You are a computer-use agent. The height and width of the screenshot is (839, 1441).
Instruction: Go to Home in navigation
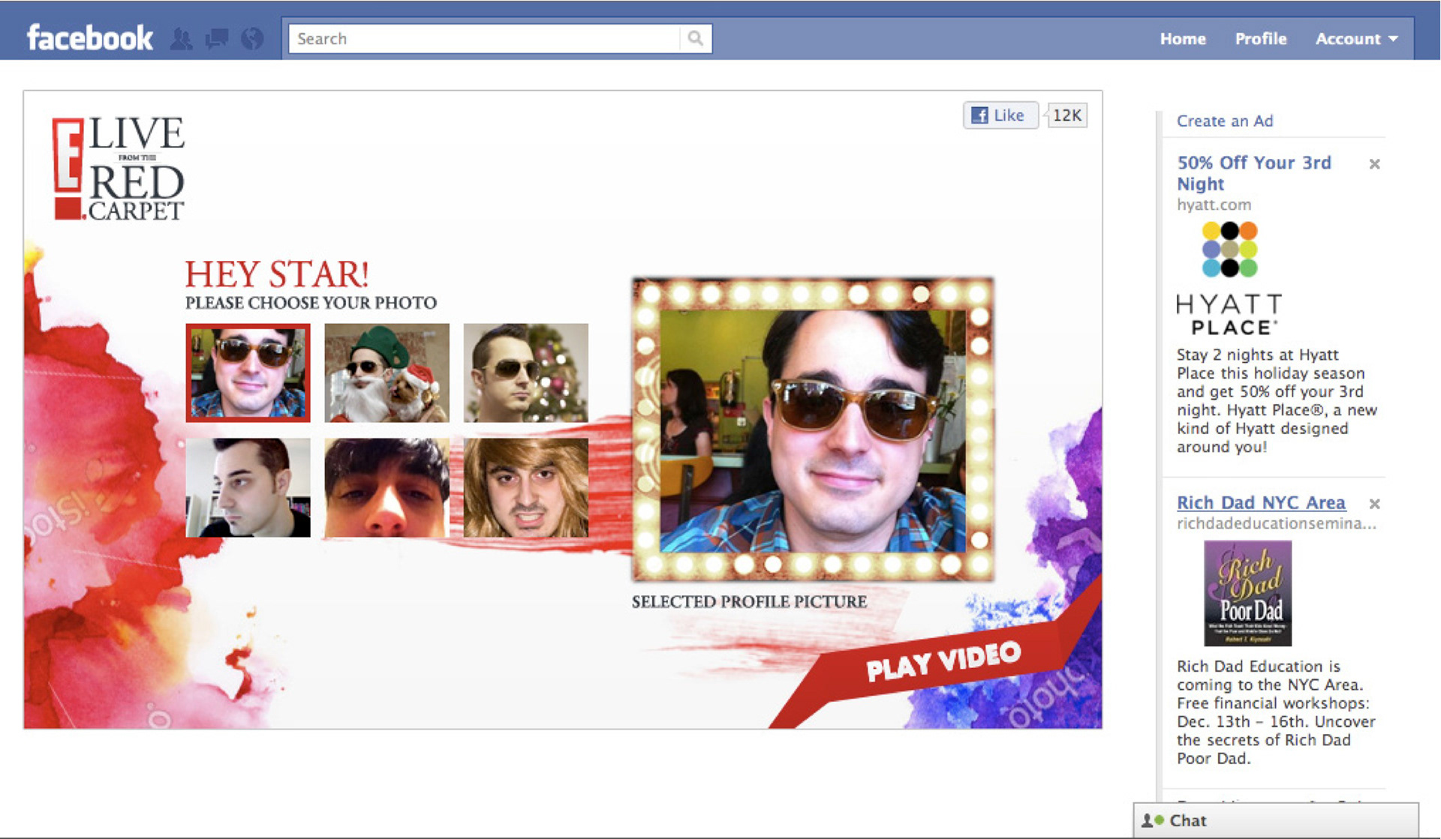1182,39
